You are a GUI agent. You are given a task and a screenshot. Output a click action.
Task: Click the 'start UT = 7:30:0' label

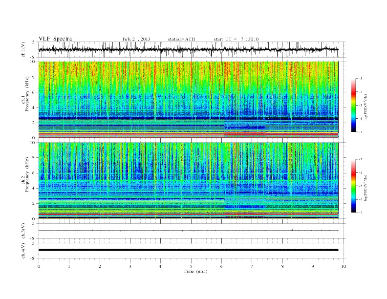236,39
